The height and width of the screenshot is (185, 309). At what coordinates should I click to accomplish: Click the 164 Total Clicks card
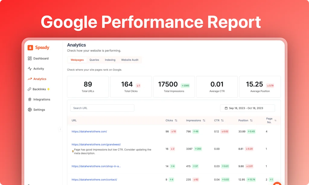pos(131,87)
